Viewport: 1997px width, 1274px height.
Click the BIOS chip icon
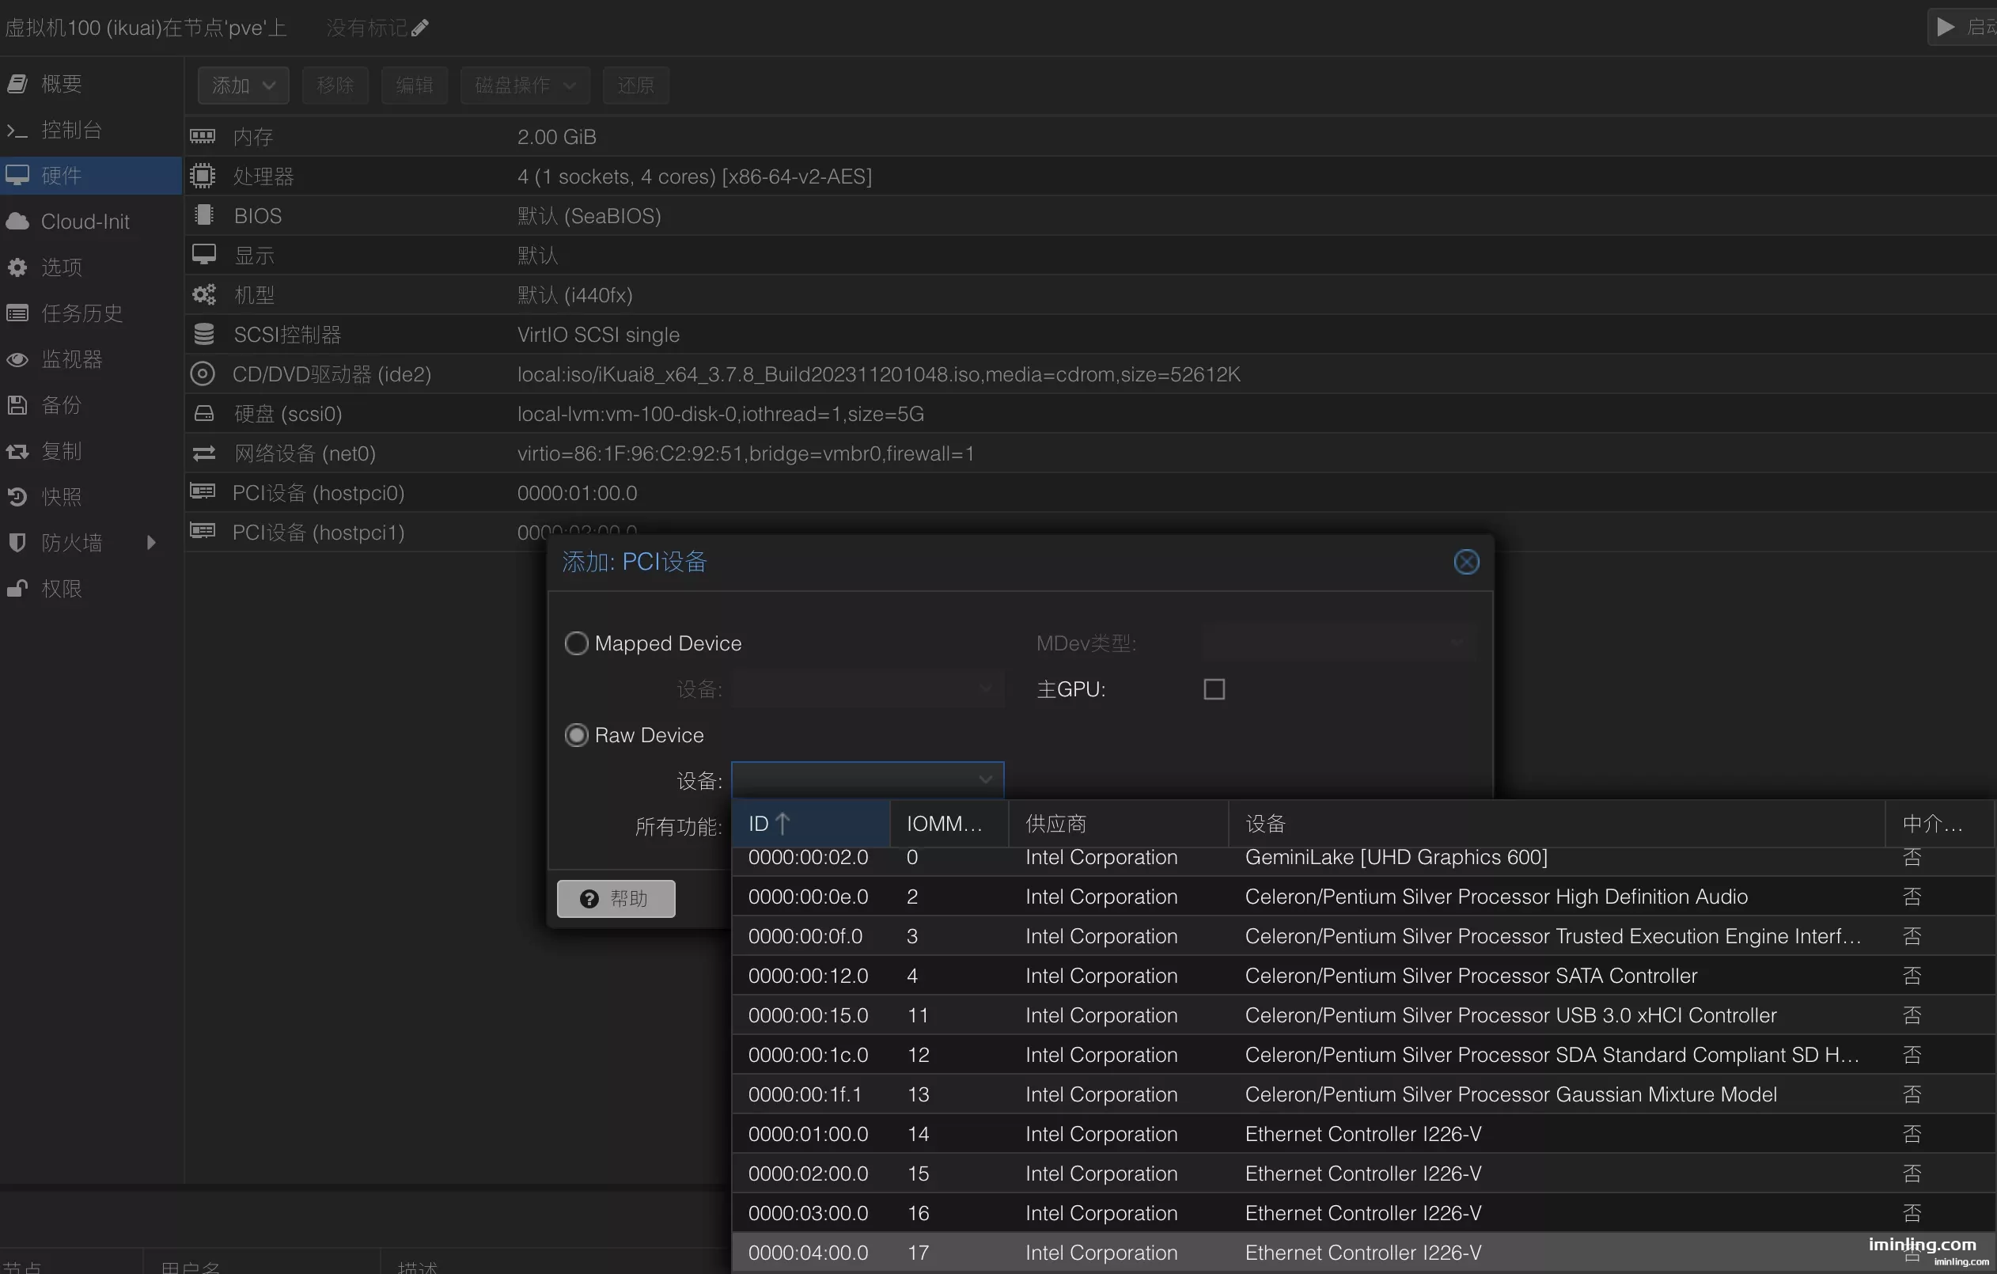tap(203, 216)
